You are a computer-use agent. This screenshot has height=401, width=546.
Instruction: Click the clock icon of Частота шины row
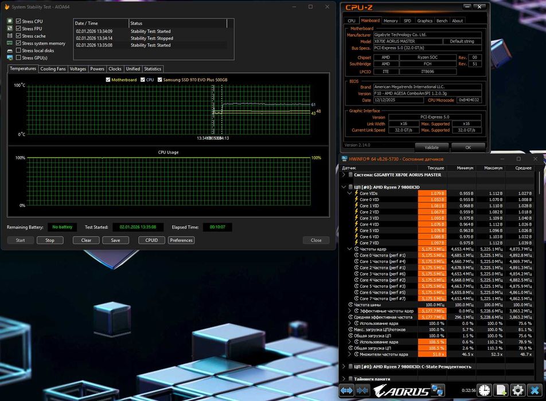[350, 305]
